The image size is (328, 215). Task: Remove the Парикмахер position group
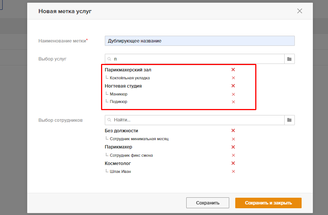tap(233, 147)
